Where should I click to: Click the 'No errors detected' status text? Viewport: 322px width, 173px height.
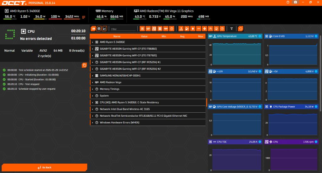(x=36, y=39)
